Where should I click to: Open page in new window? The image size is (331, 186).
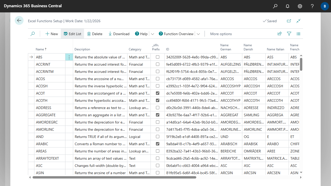[x=289, y=21]
